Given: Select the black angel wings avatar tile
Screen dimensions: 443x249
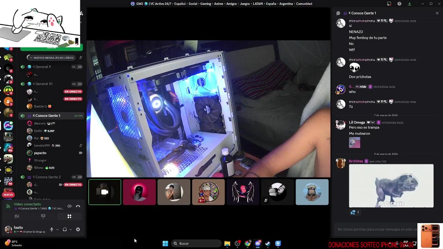Looking at the screenshot, I should click(243, 192).
